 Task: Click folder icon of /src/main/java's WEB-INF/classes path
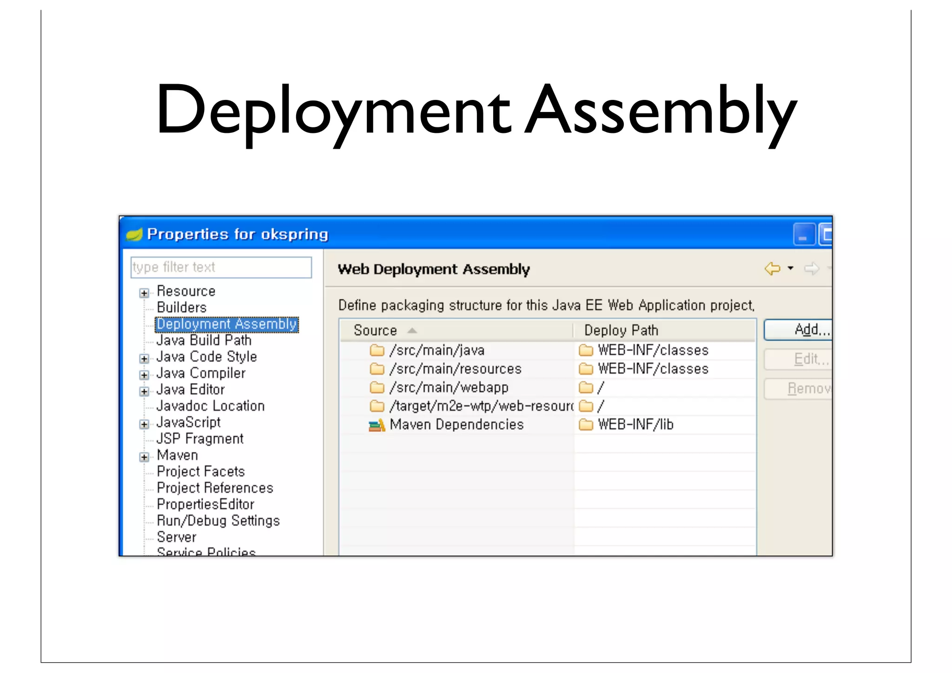(586, 350)
